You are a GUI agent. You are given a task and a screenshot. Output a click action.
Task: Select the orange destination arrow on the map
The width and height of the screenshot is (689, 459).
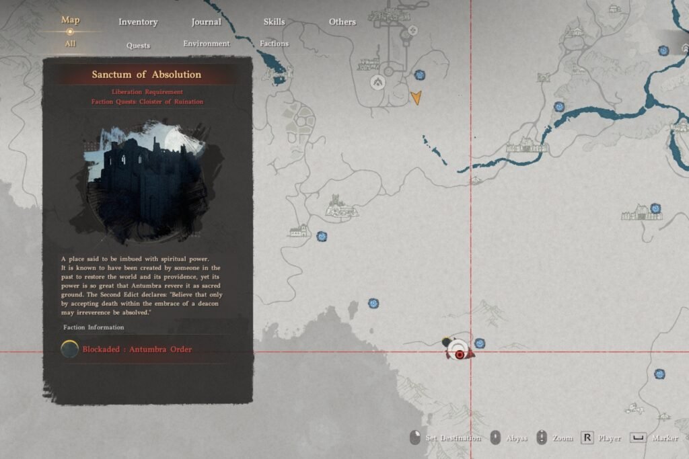(417, 98)
